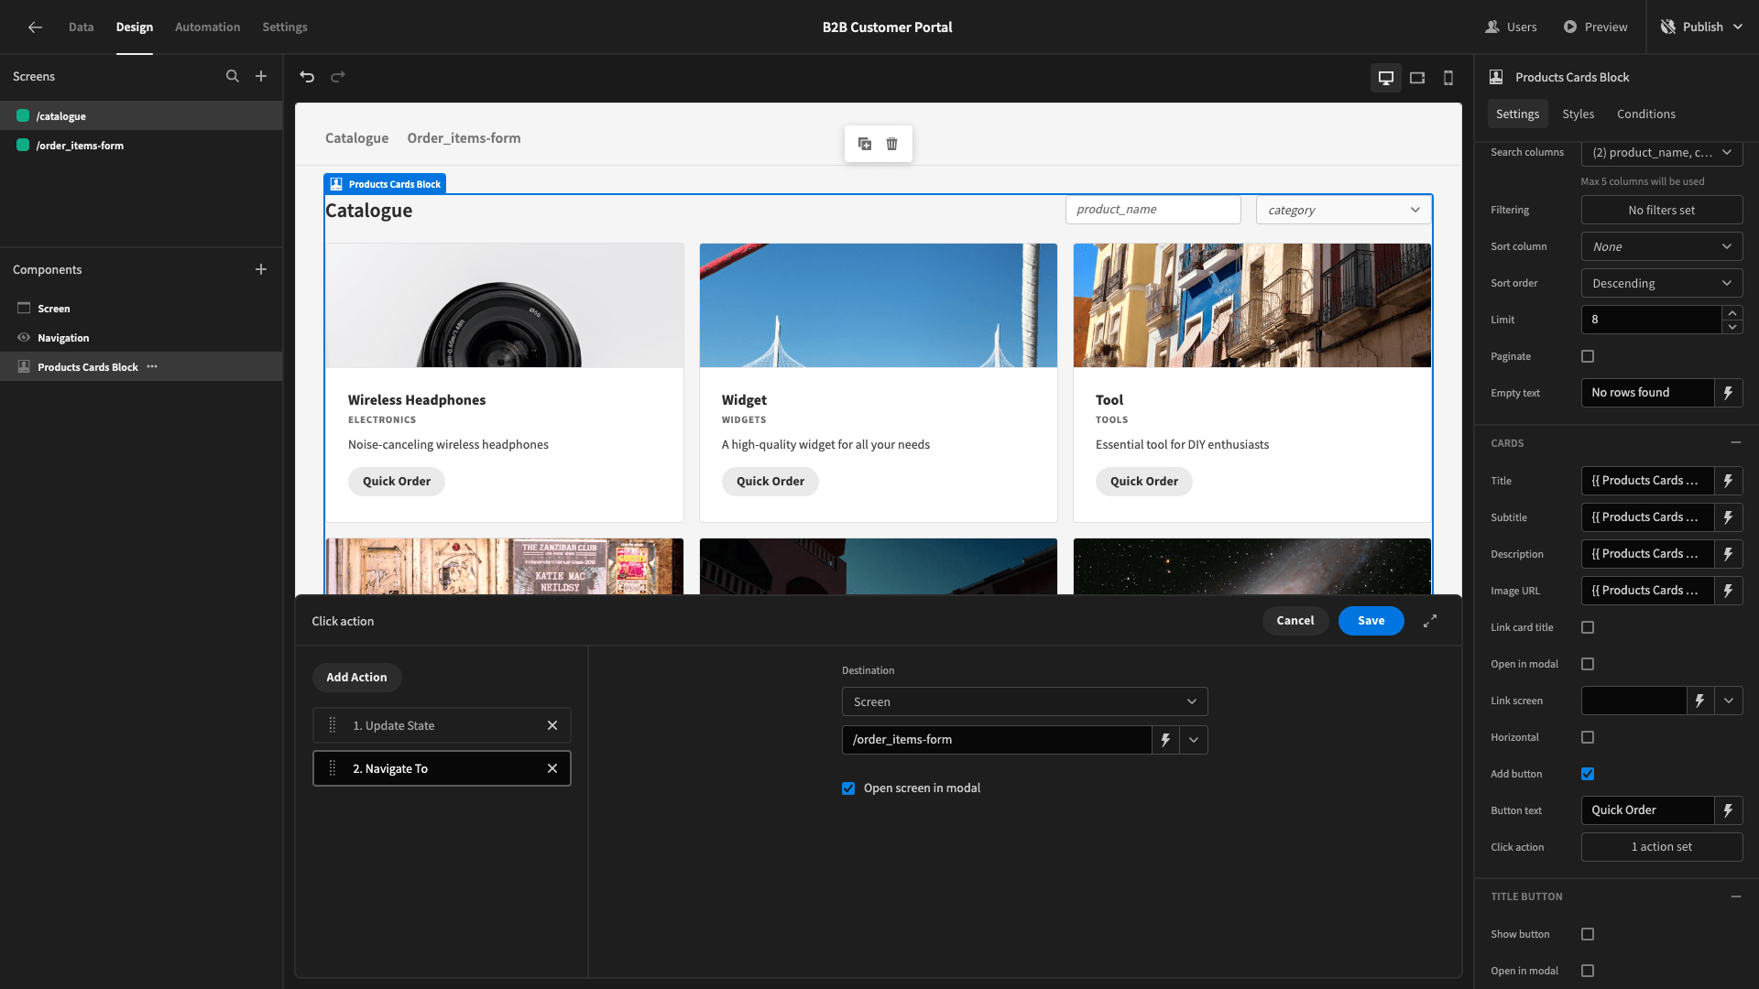The width and height of the screenshot is (1759, 989).
Task: Click the Save button
Action: coord(1371,621)
